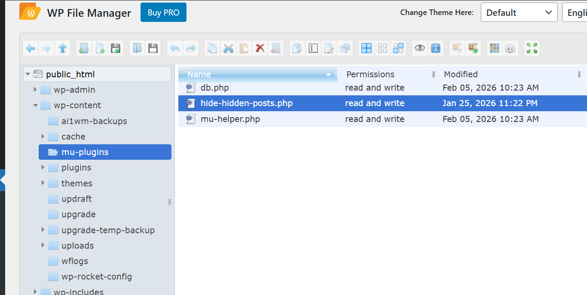Enter fullscreen with green arrows icon
The width and height of the screenshot is (587, 295).
tap(532, 48)
